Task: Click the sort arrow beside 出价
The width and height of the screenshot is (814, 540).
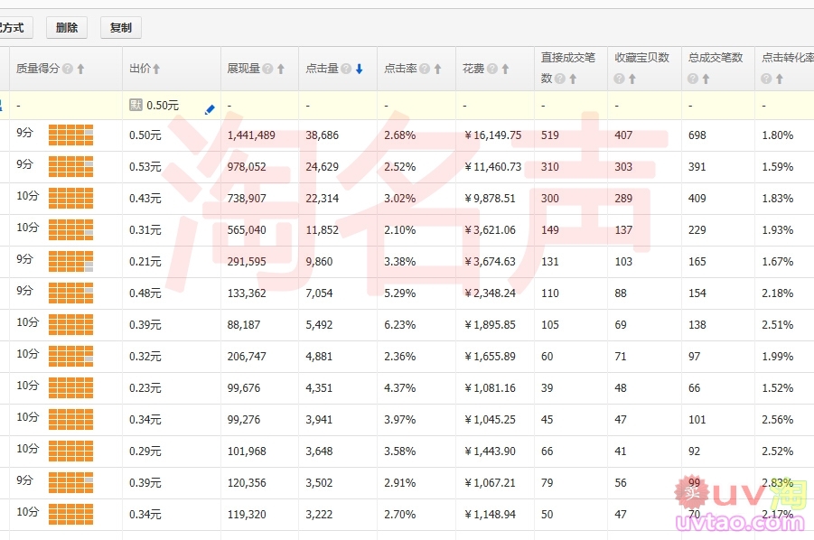Action: tap(156, 69)
